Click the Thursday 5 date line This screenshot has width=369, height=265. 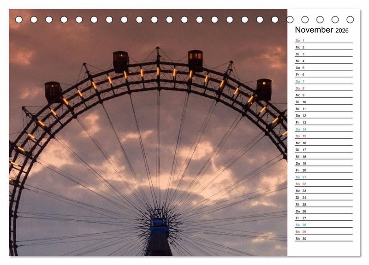click(x=323, y=68)
